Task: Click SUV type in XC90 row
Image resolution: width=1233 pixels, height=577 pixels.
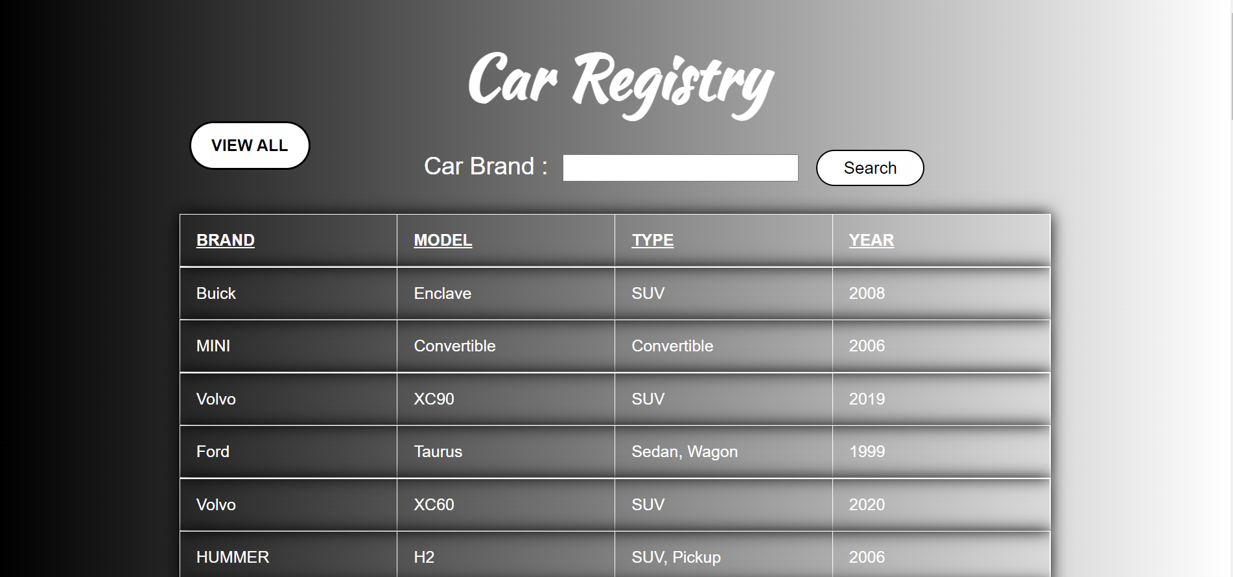Action: [x=723, y=399]
